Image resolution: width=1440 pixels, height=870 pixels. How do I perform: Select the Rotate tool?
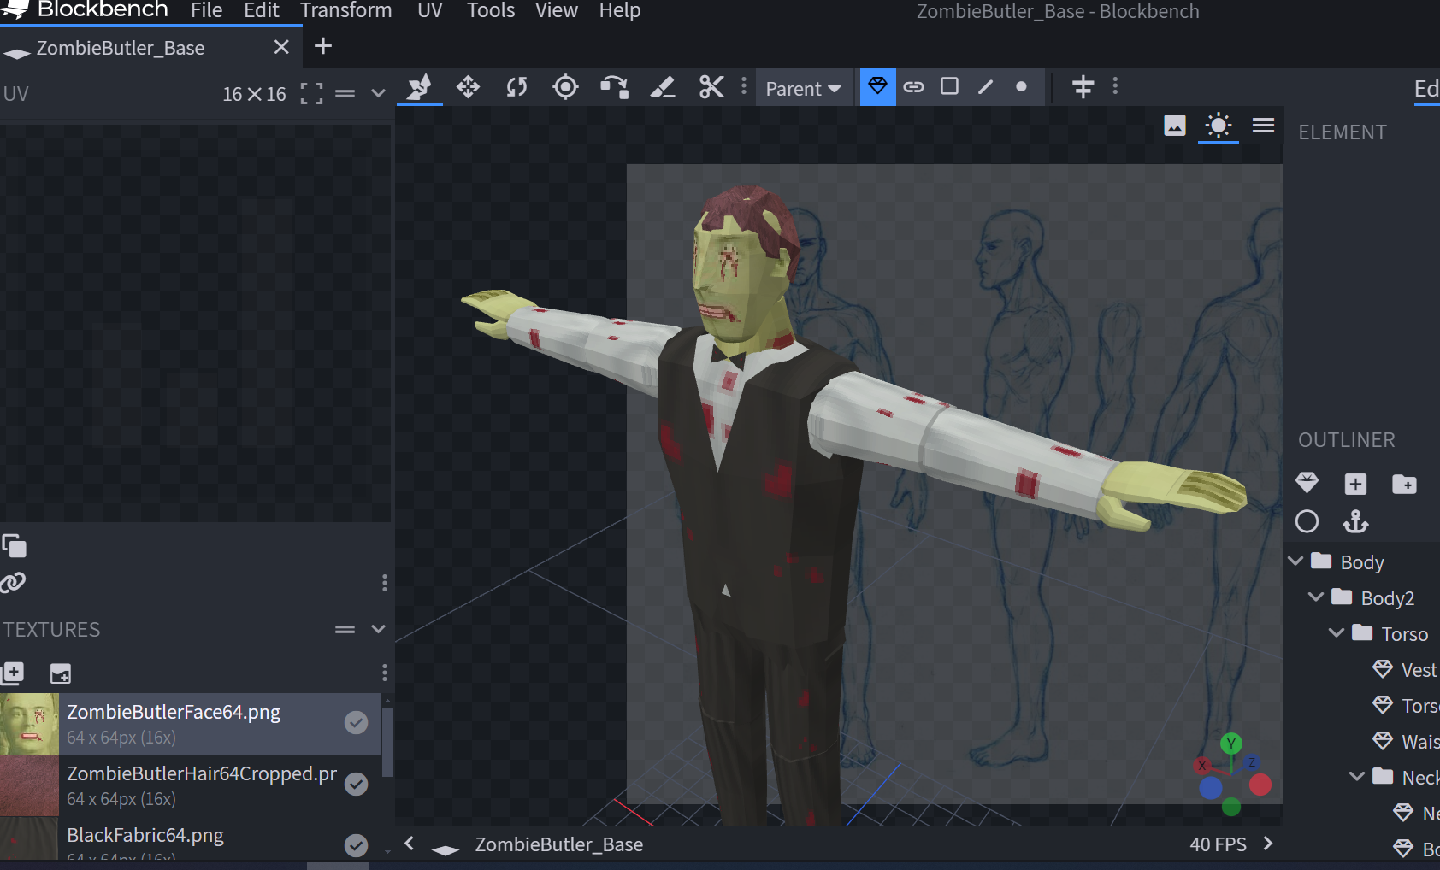click(x=516, y=87)
